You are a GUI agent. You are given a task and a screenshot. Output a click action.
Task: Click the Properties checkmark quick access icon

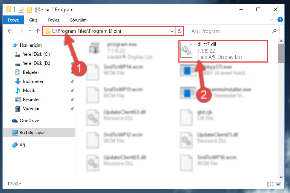(21, 10)
